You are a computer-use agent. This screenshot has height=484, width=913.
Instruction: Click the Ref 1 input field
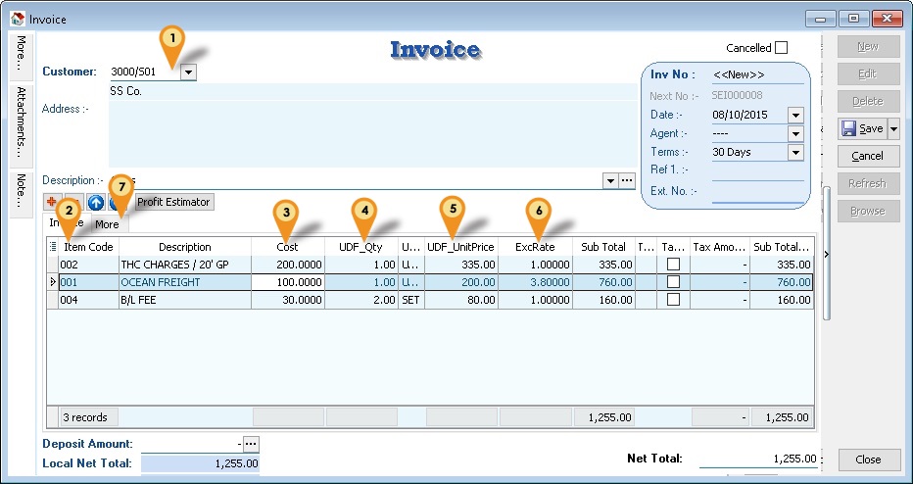tap(757, 170)
